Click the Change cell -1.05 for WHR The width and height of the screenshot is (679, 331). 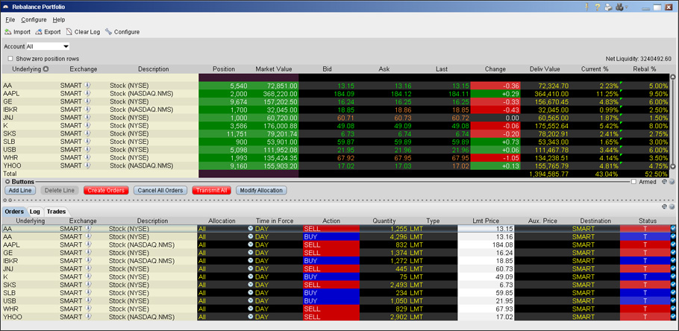click(495, 158)
